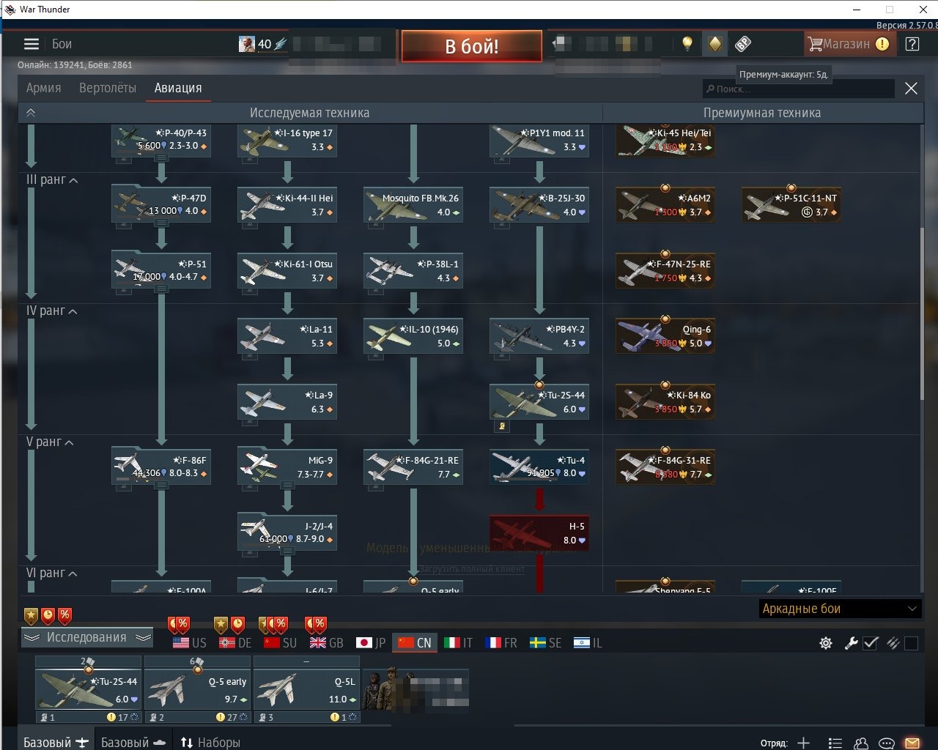Open the Аркадные бои game mode dropdown
Screen dimensions: 938x750
click(x=840, y=609)
